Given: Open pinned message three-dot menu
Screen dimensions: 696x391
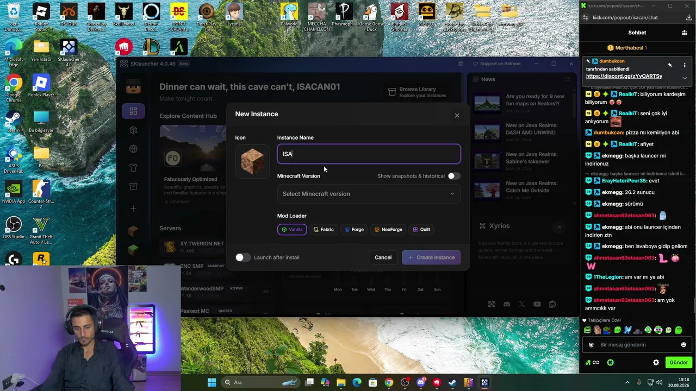Looking at the screenshot, I should (684, 65).
